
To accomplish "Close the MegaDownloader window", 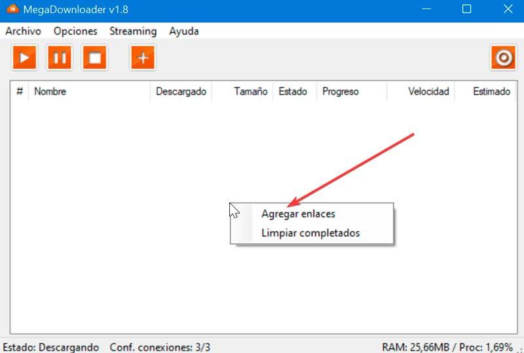I will [508, 9].
